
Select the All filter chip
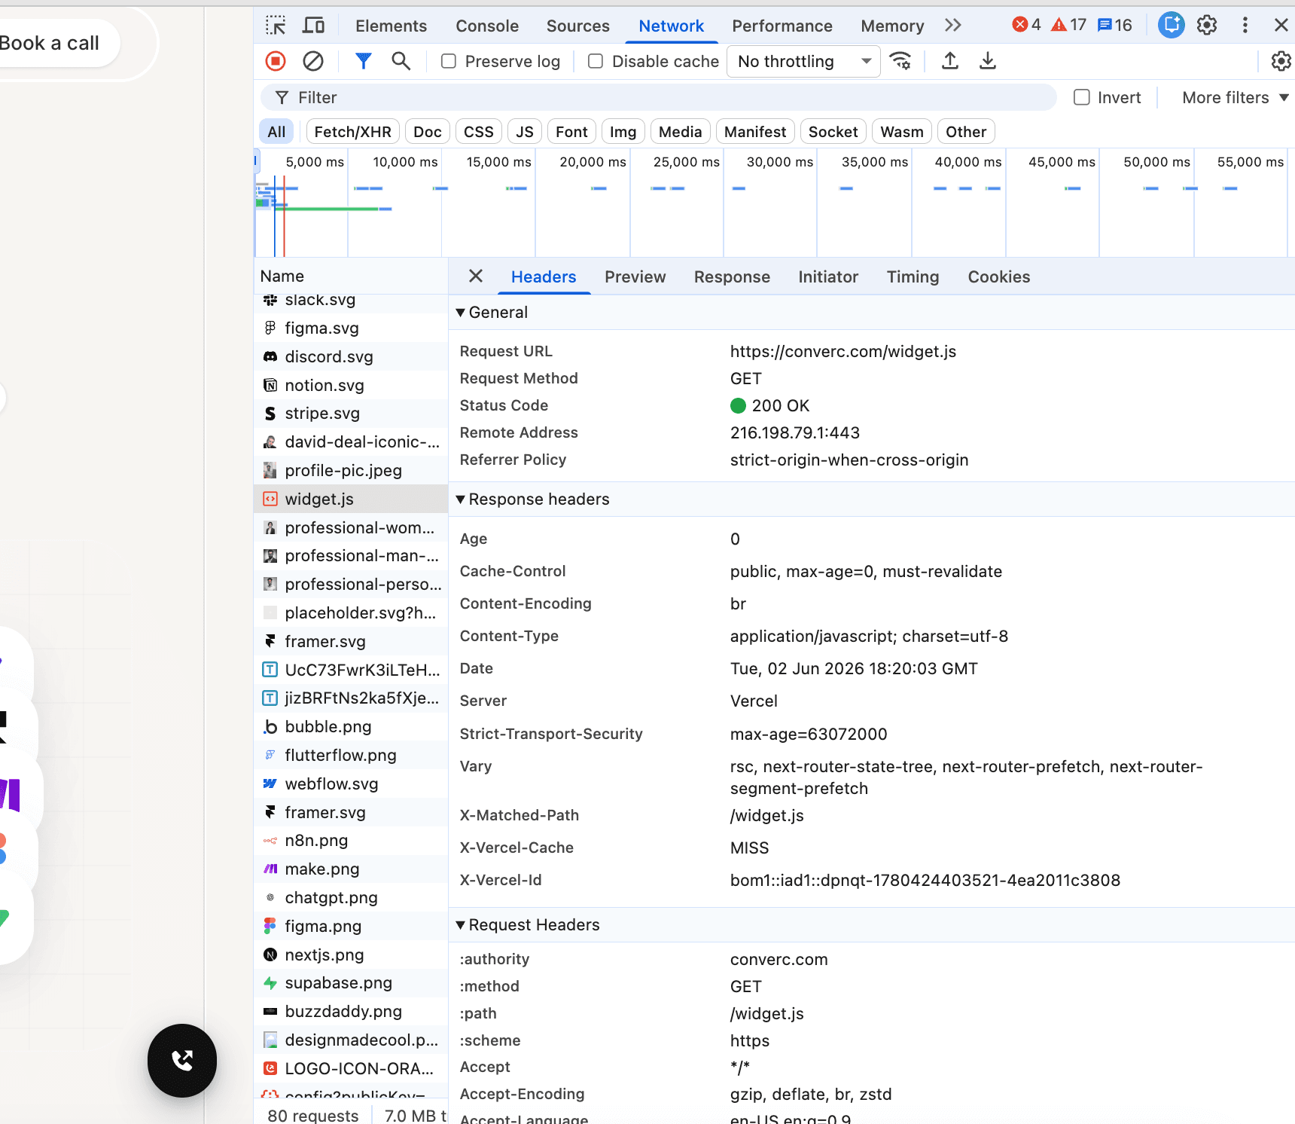click(x=277, y=132)
